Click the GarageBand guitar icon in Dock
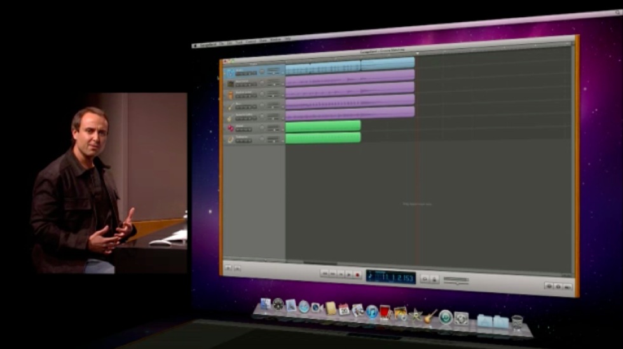 pos(431,316)
